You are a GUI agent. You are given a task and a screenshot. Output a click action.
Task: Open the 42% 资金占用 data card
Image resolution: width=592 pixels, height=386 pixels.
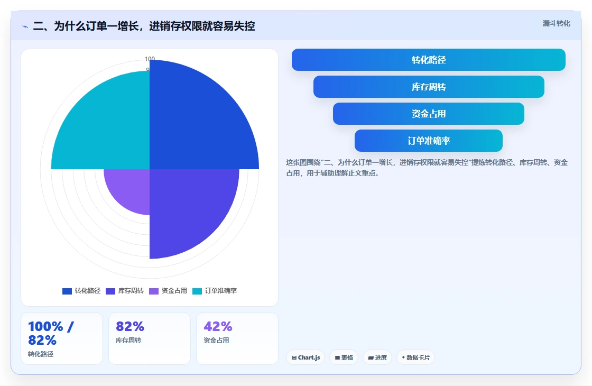click(237, 338)
